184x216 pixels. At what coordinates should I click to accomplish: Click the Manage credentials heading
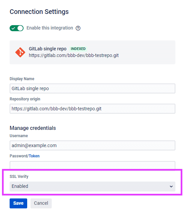point(33,128)
